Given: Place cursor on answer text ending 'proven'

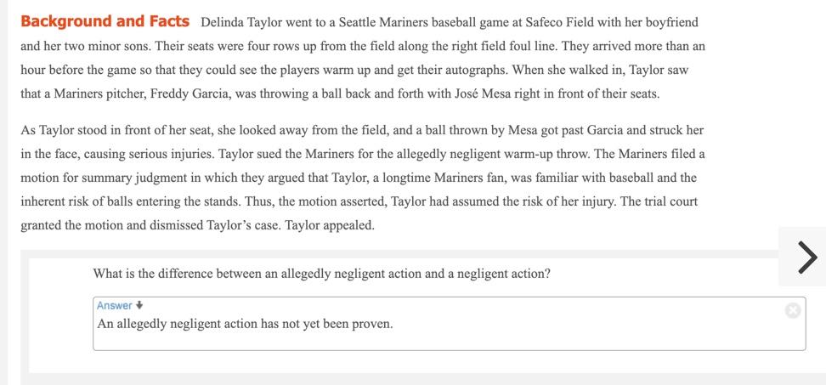Looking at the screenshot, I should coord(245,324).
